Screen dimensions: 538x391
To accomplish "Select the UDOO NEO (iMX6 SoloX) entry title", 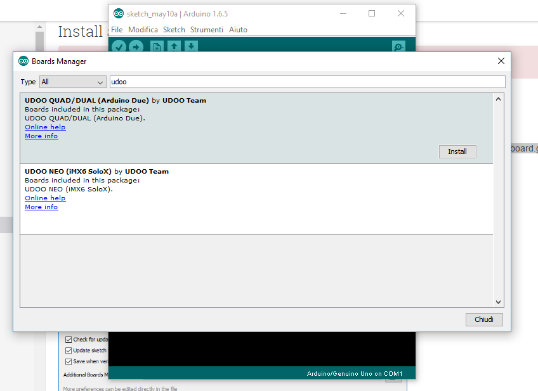I will [68, 171].
